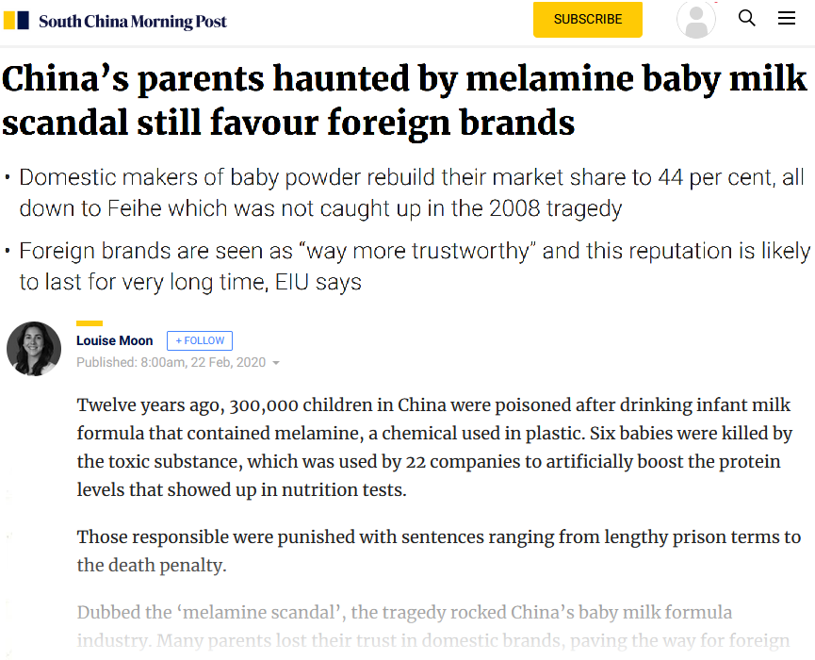This screenshot has width=815, height=660.
Task: Click the published date text 22 Feb, 2020
Action: (x=228, y=362)
